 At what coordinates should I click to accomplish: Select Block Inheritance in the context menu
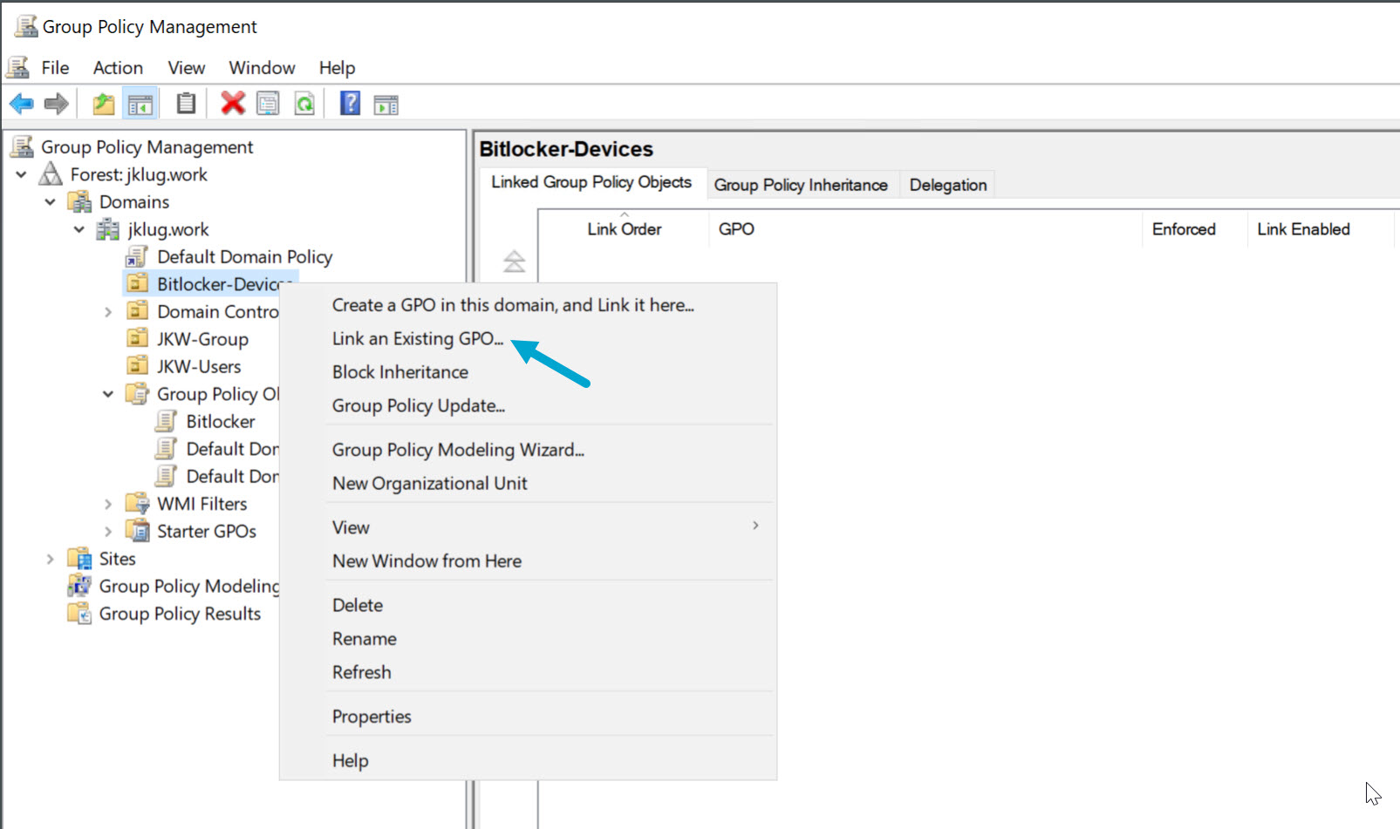tap(400, 371)
